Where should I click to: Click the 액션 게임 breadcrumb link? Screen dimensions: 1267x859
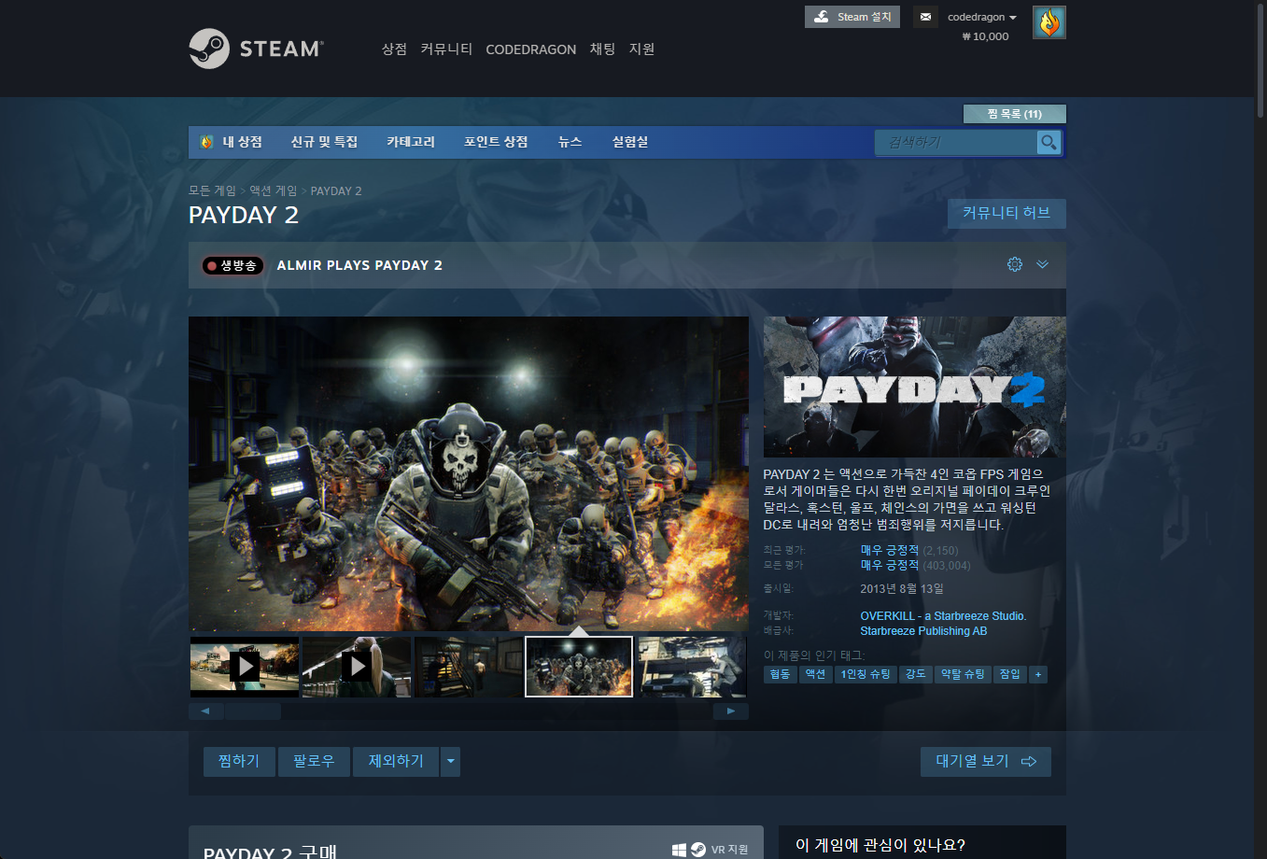pyautogui.click(x=273, y=190)
